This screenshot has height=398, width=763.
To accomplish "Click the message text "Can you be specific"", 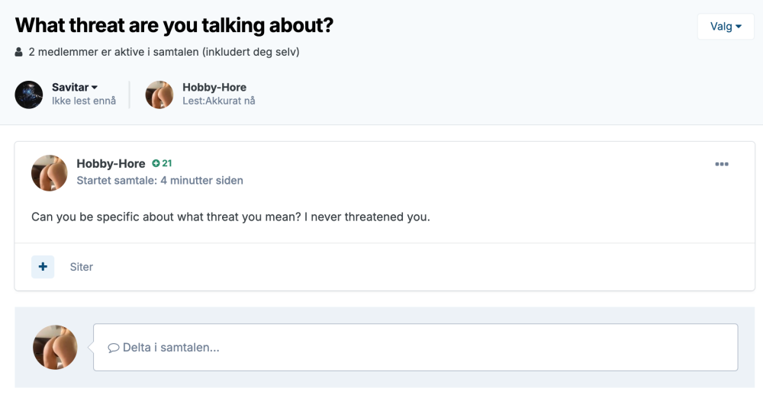I will pos(230,217).
